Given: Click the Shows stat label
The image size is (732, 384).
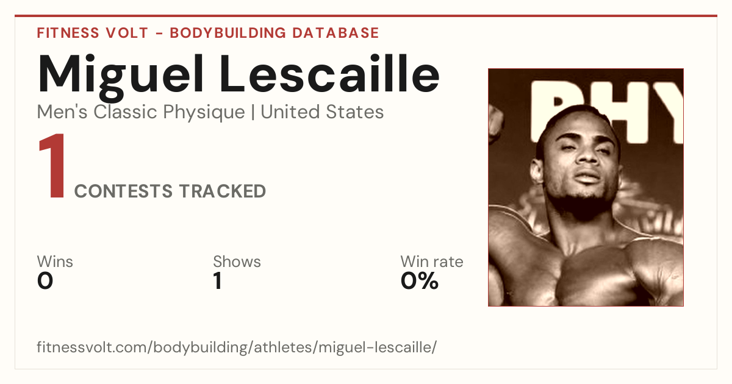Looking at the screenshot, I should coord(237,261).
